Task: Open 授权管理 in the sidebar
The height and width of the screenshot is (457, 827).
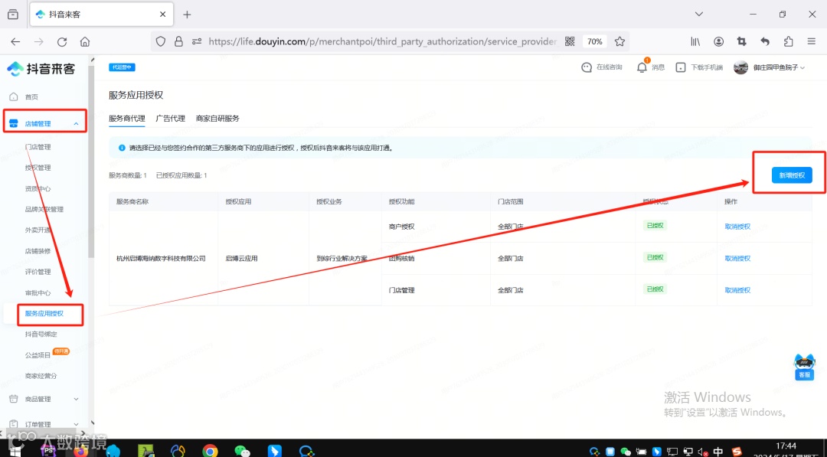Action: pos(38,168)
